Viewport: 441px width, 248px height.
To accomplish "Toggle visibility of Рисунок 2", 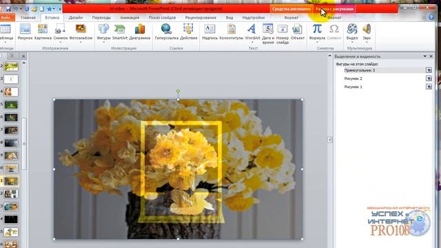I will coord(429,79).
